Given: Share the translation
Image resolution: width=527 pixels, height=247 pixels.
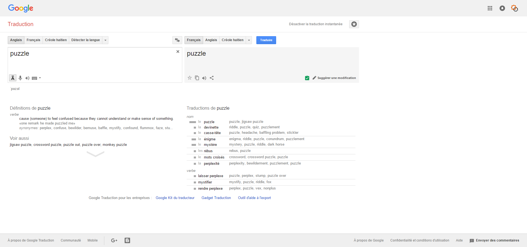Looking at the screenshot, I should pyautogui.click(x=212, y=78).
